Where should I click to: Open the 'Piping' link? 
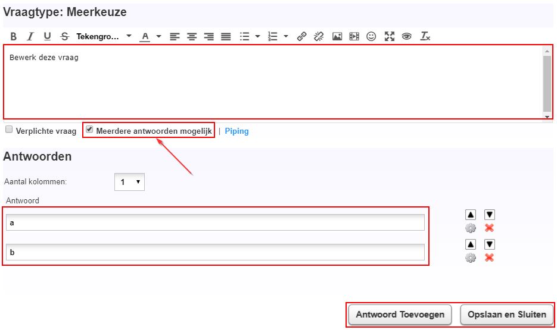(x=237, y=131)
